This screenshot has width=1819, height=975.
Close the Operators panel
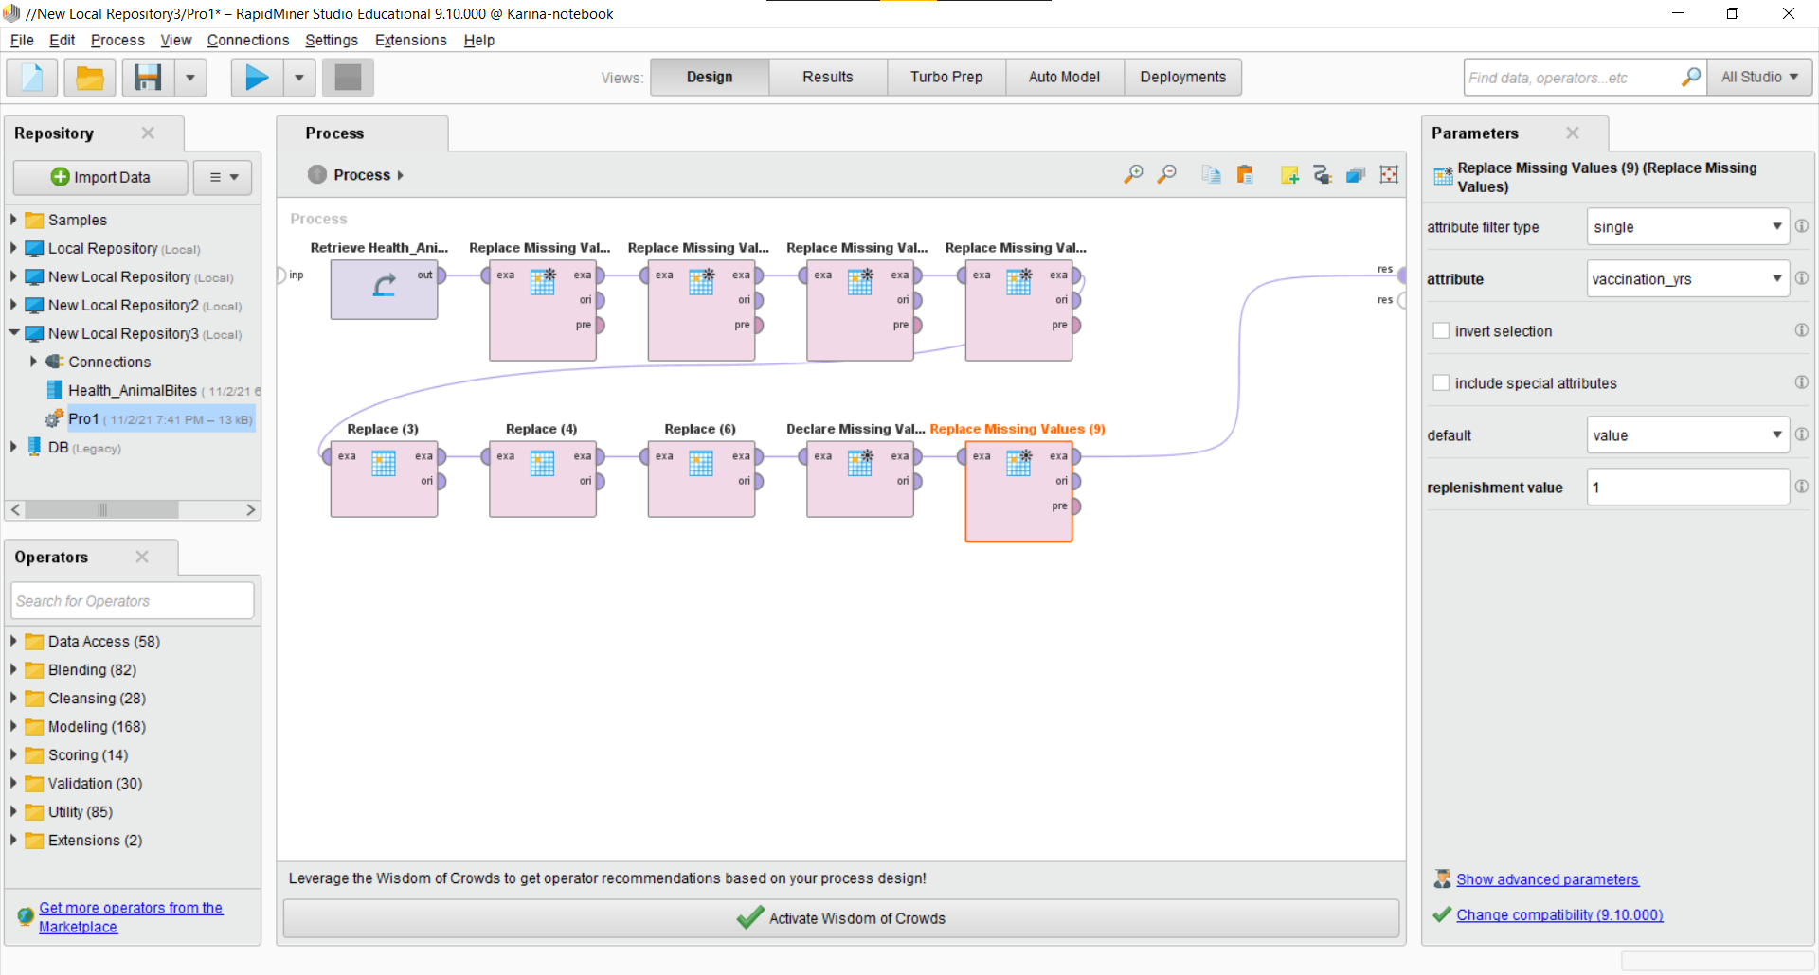tap(142, 557)
